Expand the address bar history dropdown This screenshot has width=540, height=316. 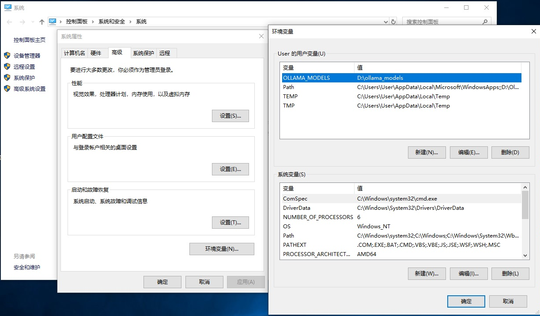point(385,22)
